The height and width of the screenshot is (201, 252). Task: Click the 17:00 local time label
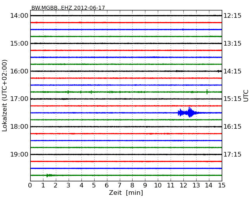coord(19,99)
